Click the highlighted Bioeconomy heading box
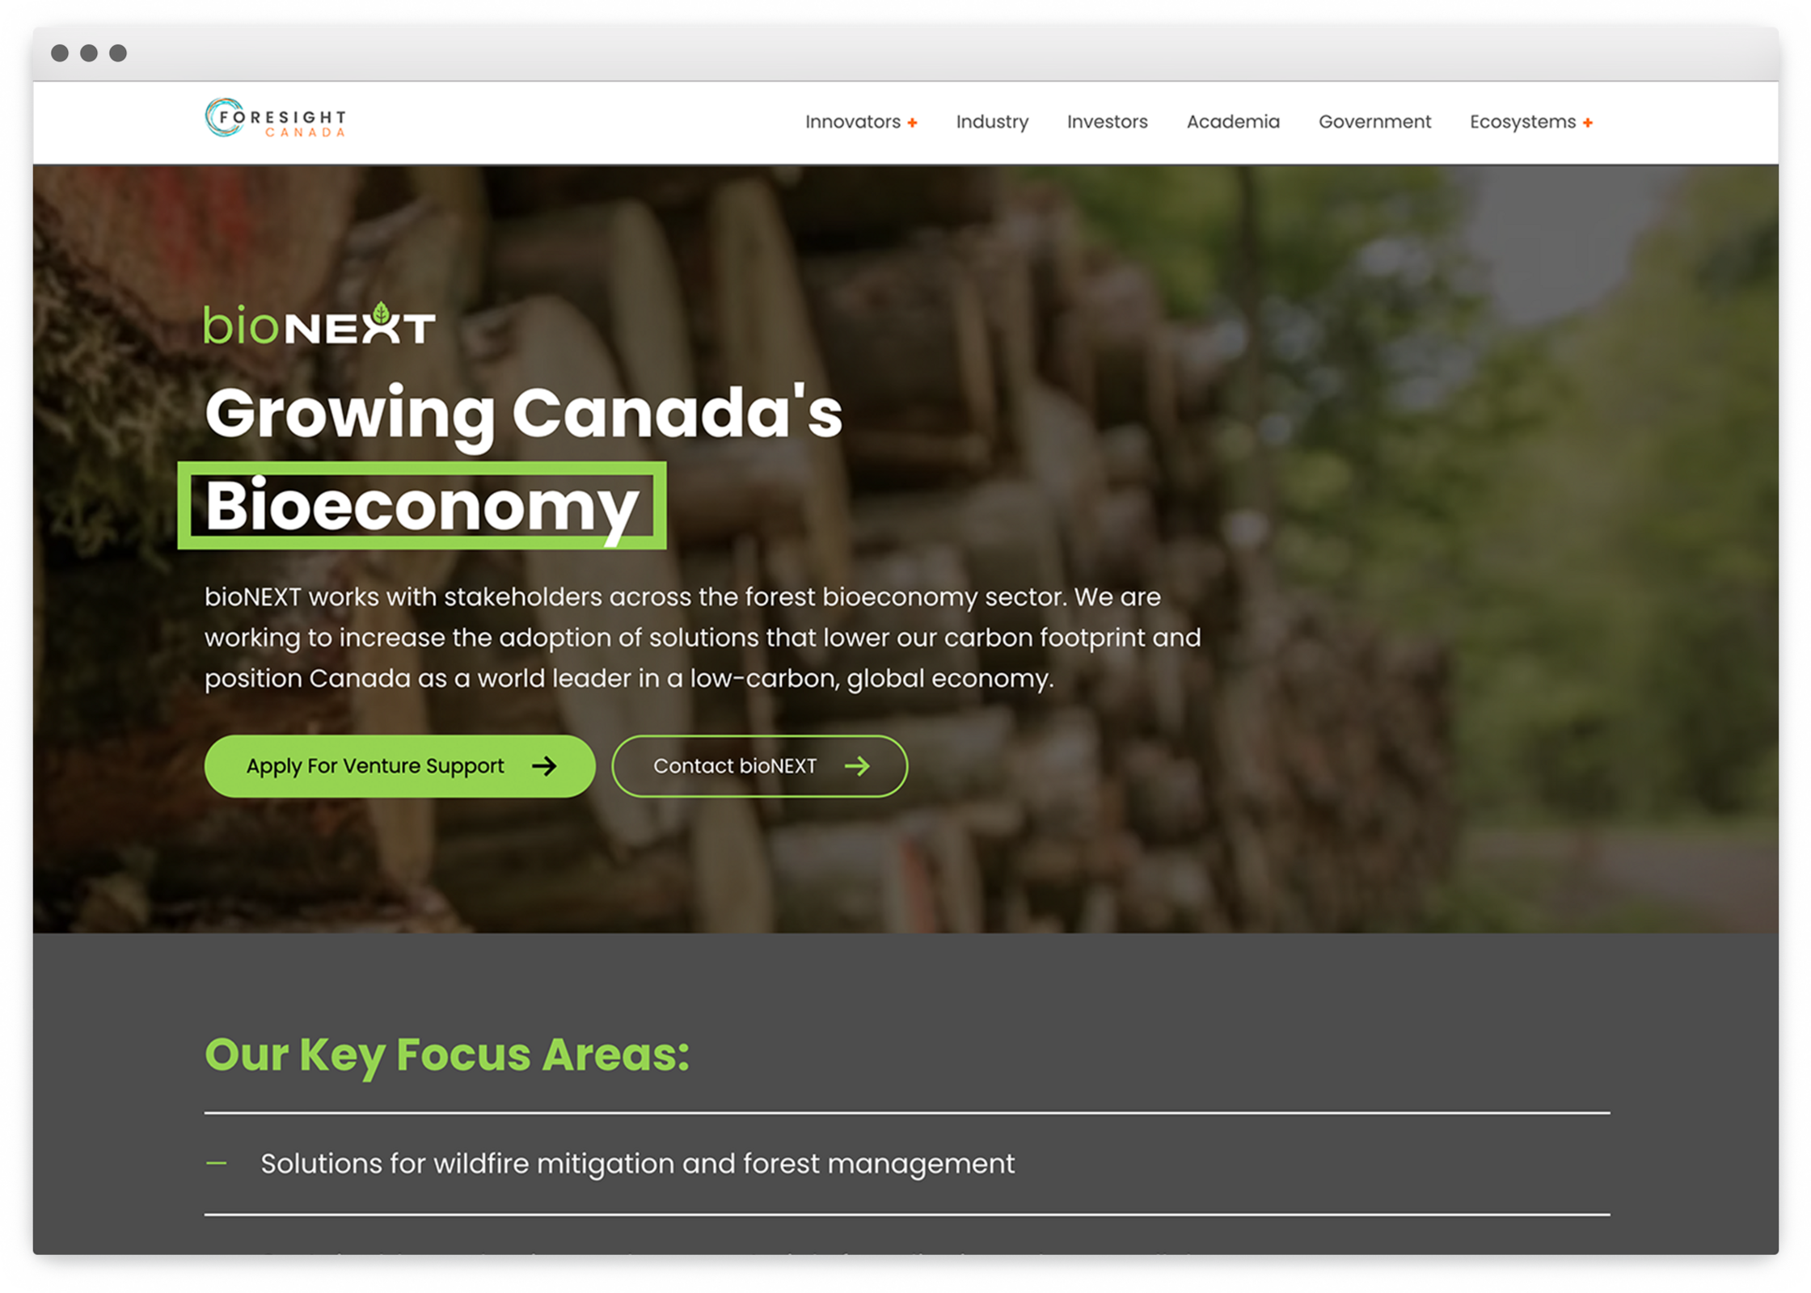 click(422, 506)
